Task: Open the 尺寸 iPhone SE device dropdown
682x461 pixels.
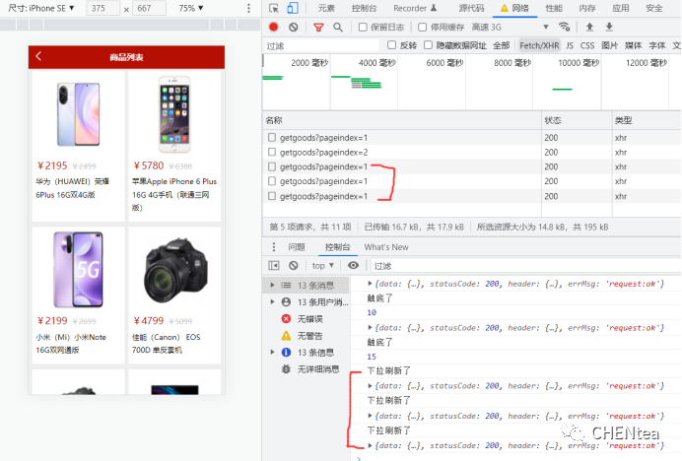Action: tap(41, 8)
